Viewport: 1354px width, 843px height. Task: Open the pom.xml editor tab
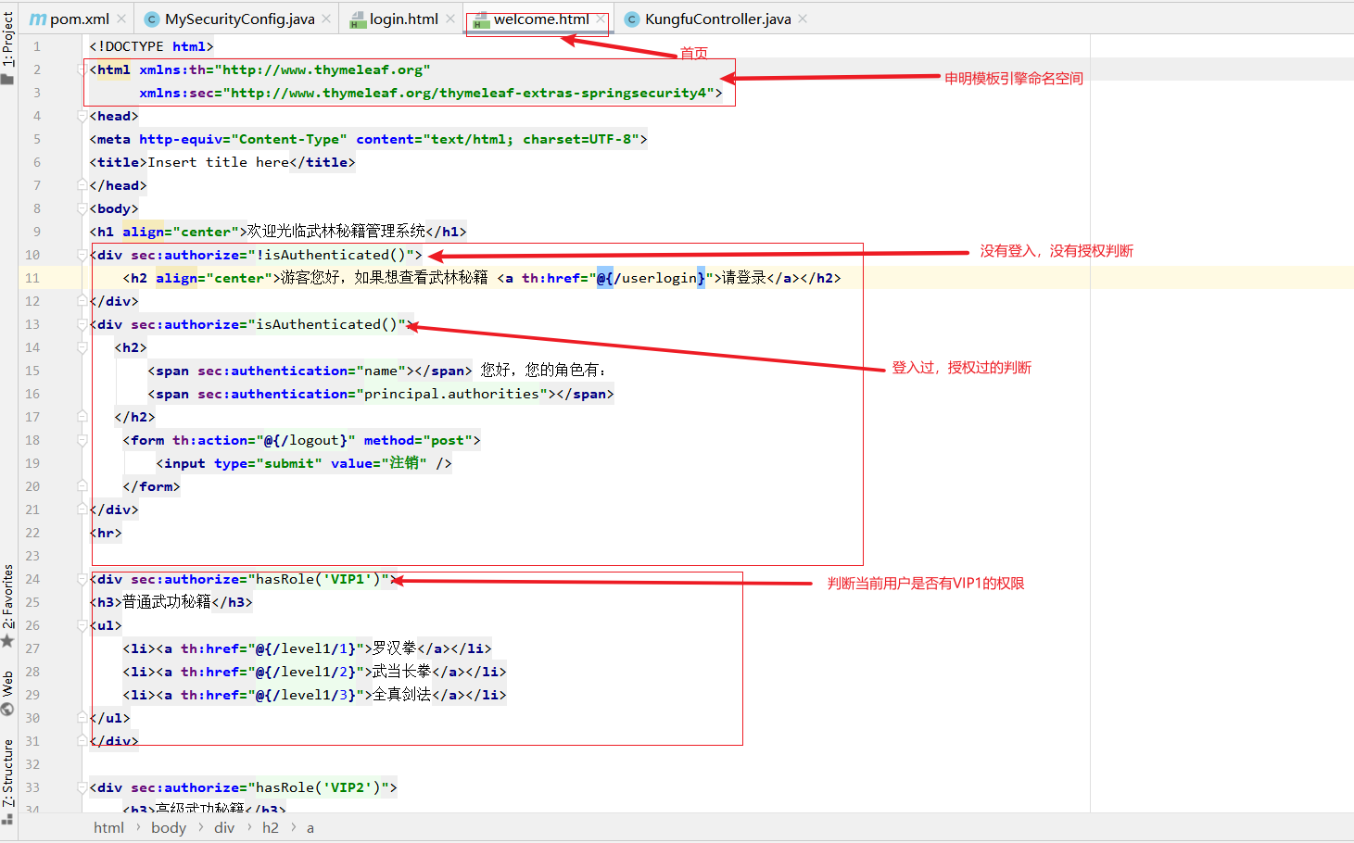tap(70, 19)
